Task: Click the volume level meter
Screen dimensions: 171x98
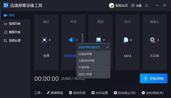Action: [83, 38]
